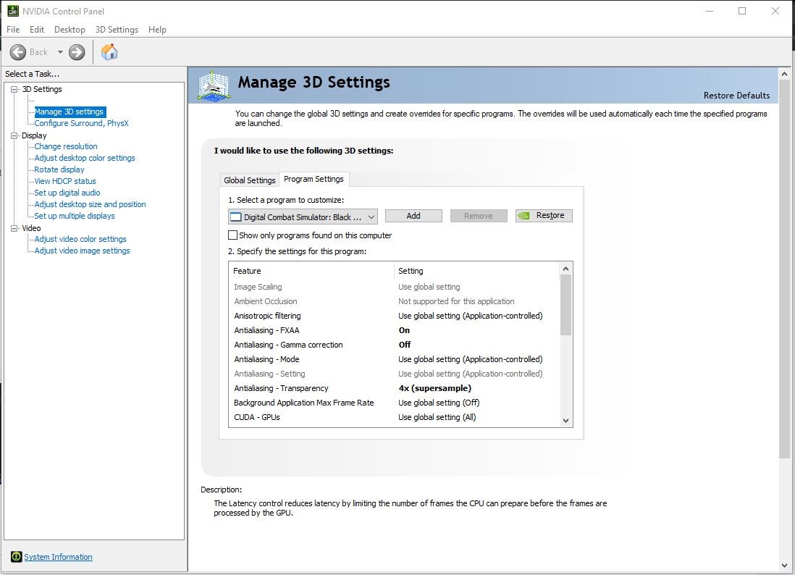The height and width of the screenshot is (575, 795).
Task: Open the File menu
Action: (x=13, y=30)
